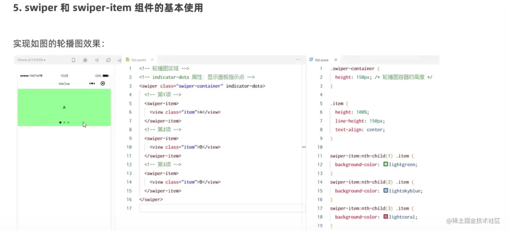The height and width of the screenshot is (231, 507).
Task: Click the 轮播图区域 comment on line 1
Action: 164,69
